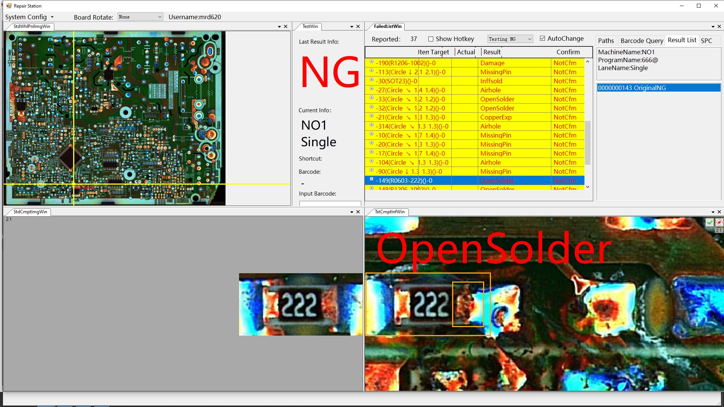Click the green checkmark confirm icon

coord(710,222)
